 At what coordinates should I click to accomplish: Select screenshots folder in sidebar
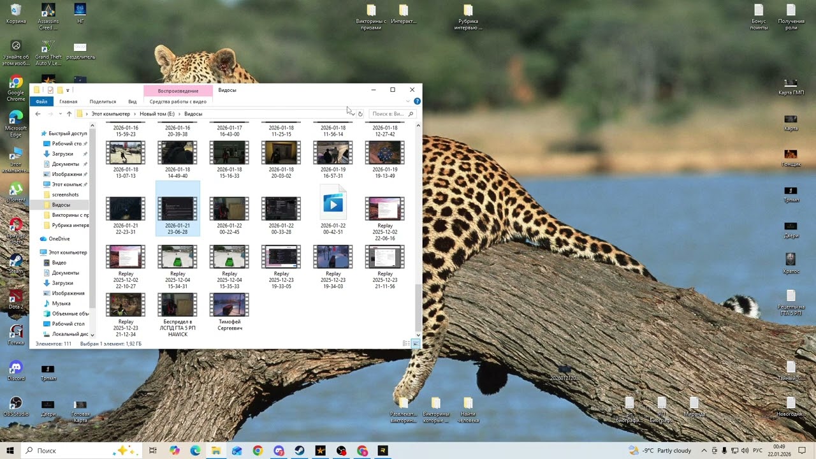point(65,194)
